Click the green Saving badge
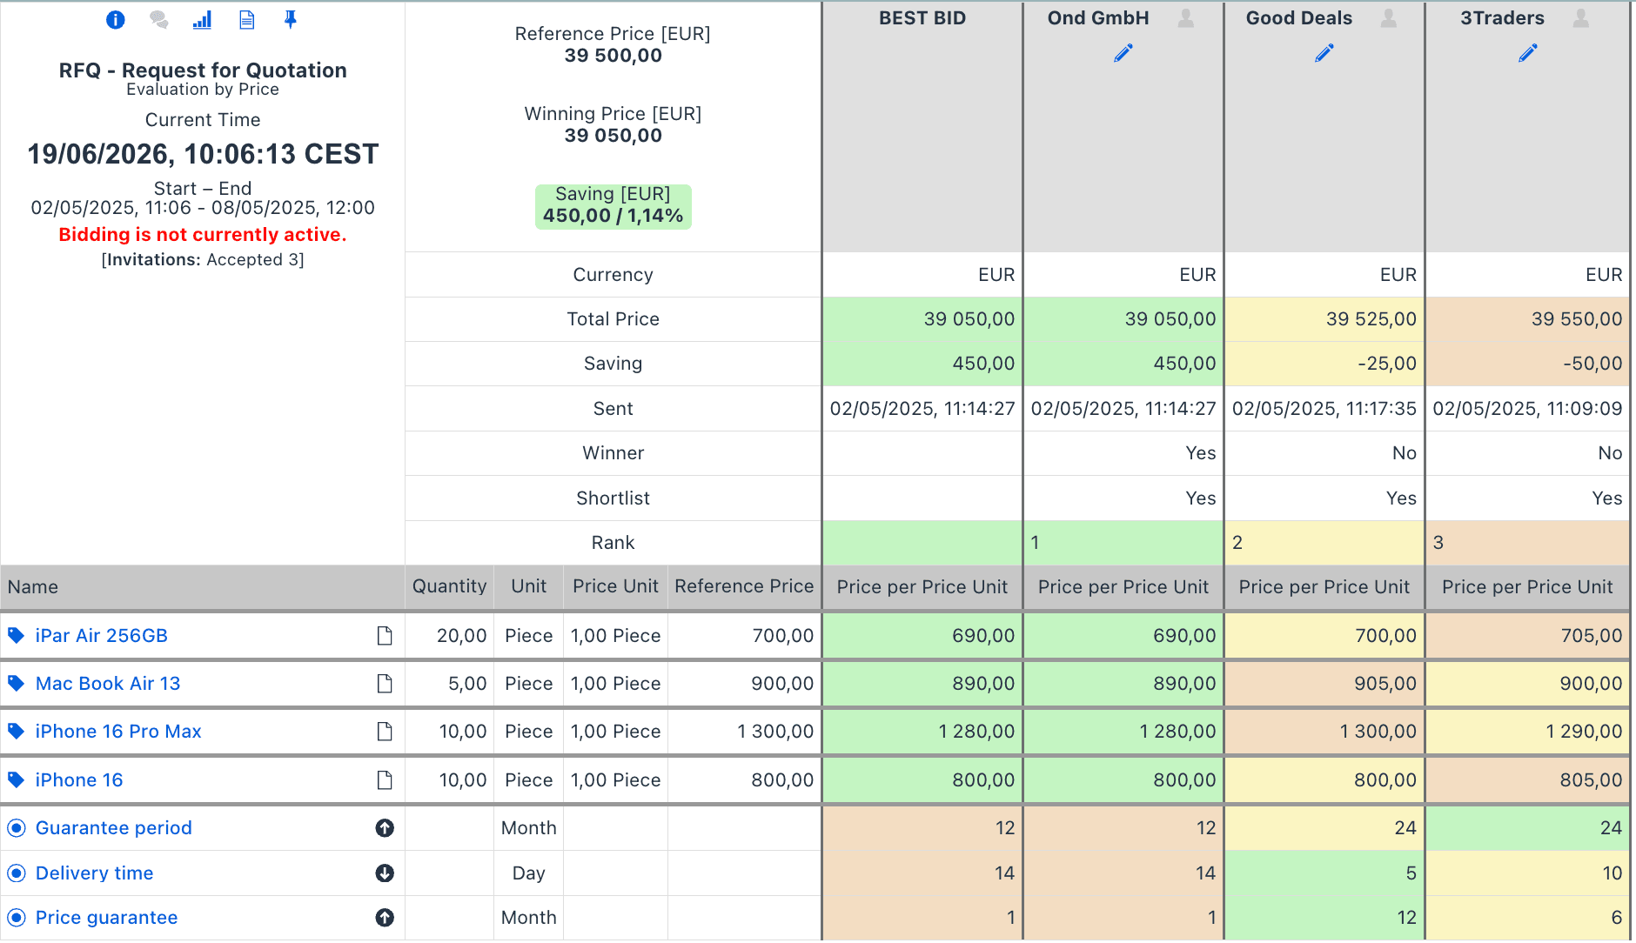1636x943 pixels. click(x=613, y=206)
